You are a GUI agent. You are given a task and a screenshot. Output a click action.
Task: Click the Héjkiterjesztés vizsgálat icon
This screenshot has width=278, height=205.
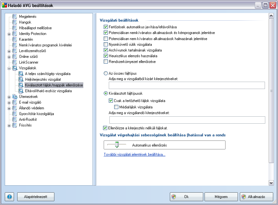click(21, 79)
